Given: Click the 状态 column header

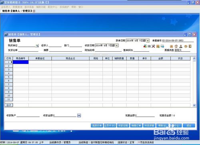Looking at the screenshot, I should pyautogui.click(x=180, y=58).
